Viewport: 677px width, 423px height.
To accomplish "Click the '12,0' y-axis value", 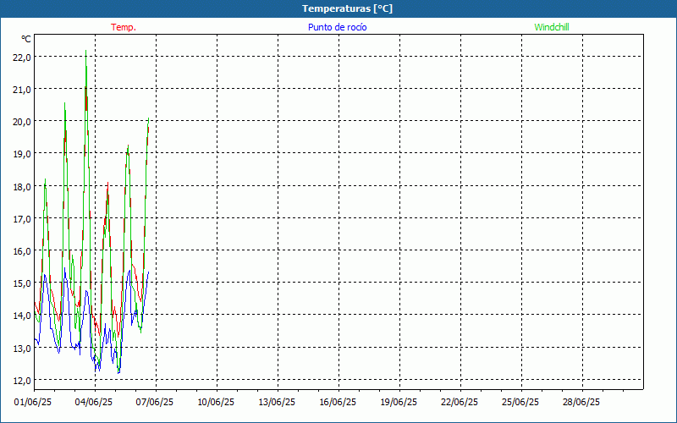I will pos(22,381).
